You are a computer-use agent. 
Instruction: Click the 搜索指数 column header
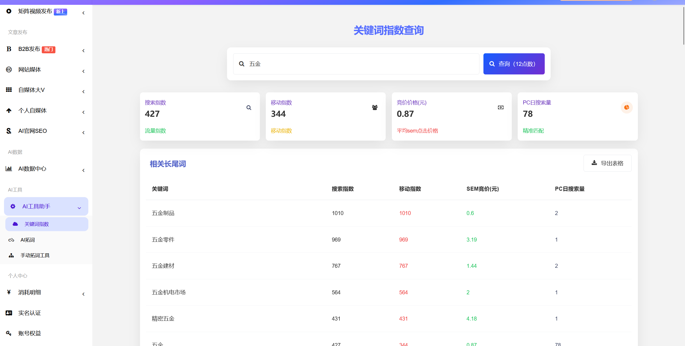coord(343,189)
